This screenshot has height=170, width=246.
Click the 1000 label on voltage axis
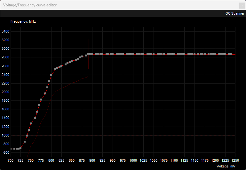pyautogui.click(x=133, y=160)
